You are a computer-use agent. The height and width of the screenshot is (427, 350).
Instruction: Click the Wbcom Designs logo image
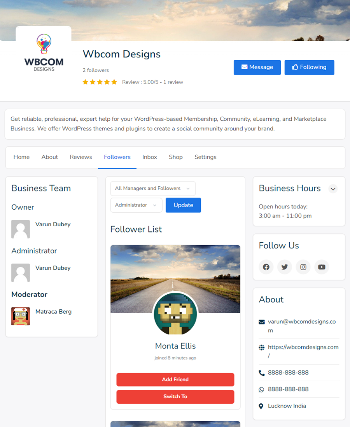click(44, 53)
